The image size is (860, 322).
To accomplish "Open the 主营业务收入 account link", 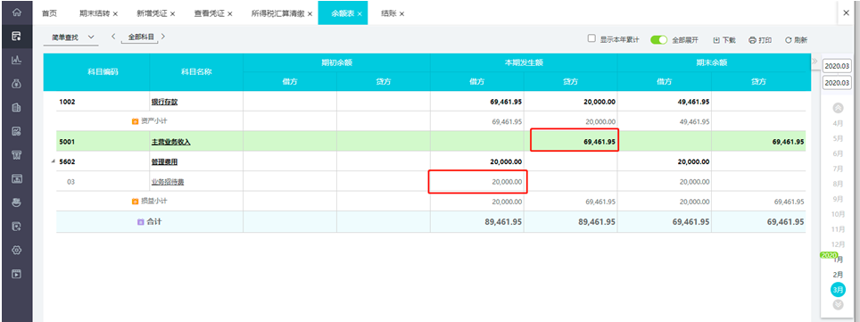I will (x=171, y=142).
